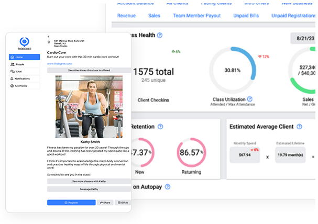The width and height of the screenshot is (318, 224).
Task: Open help icon next to on Autopay
Action: (168, 187)
